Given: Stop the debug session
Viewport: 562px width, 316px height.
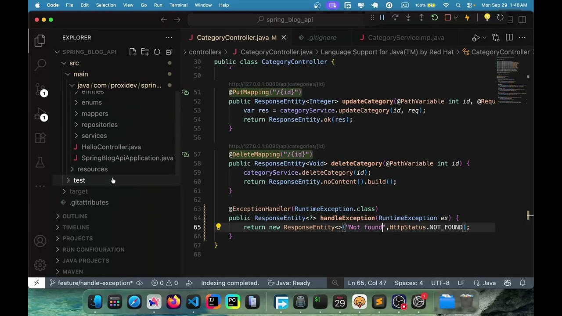Looking at the screenshot, I should pyautogui.click(x=448, y=18).
